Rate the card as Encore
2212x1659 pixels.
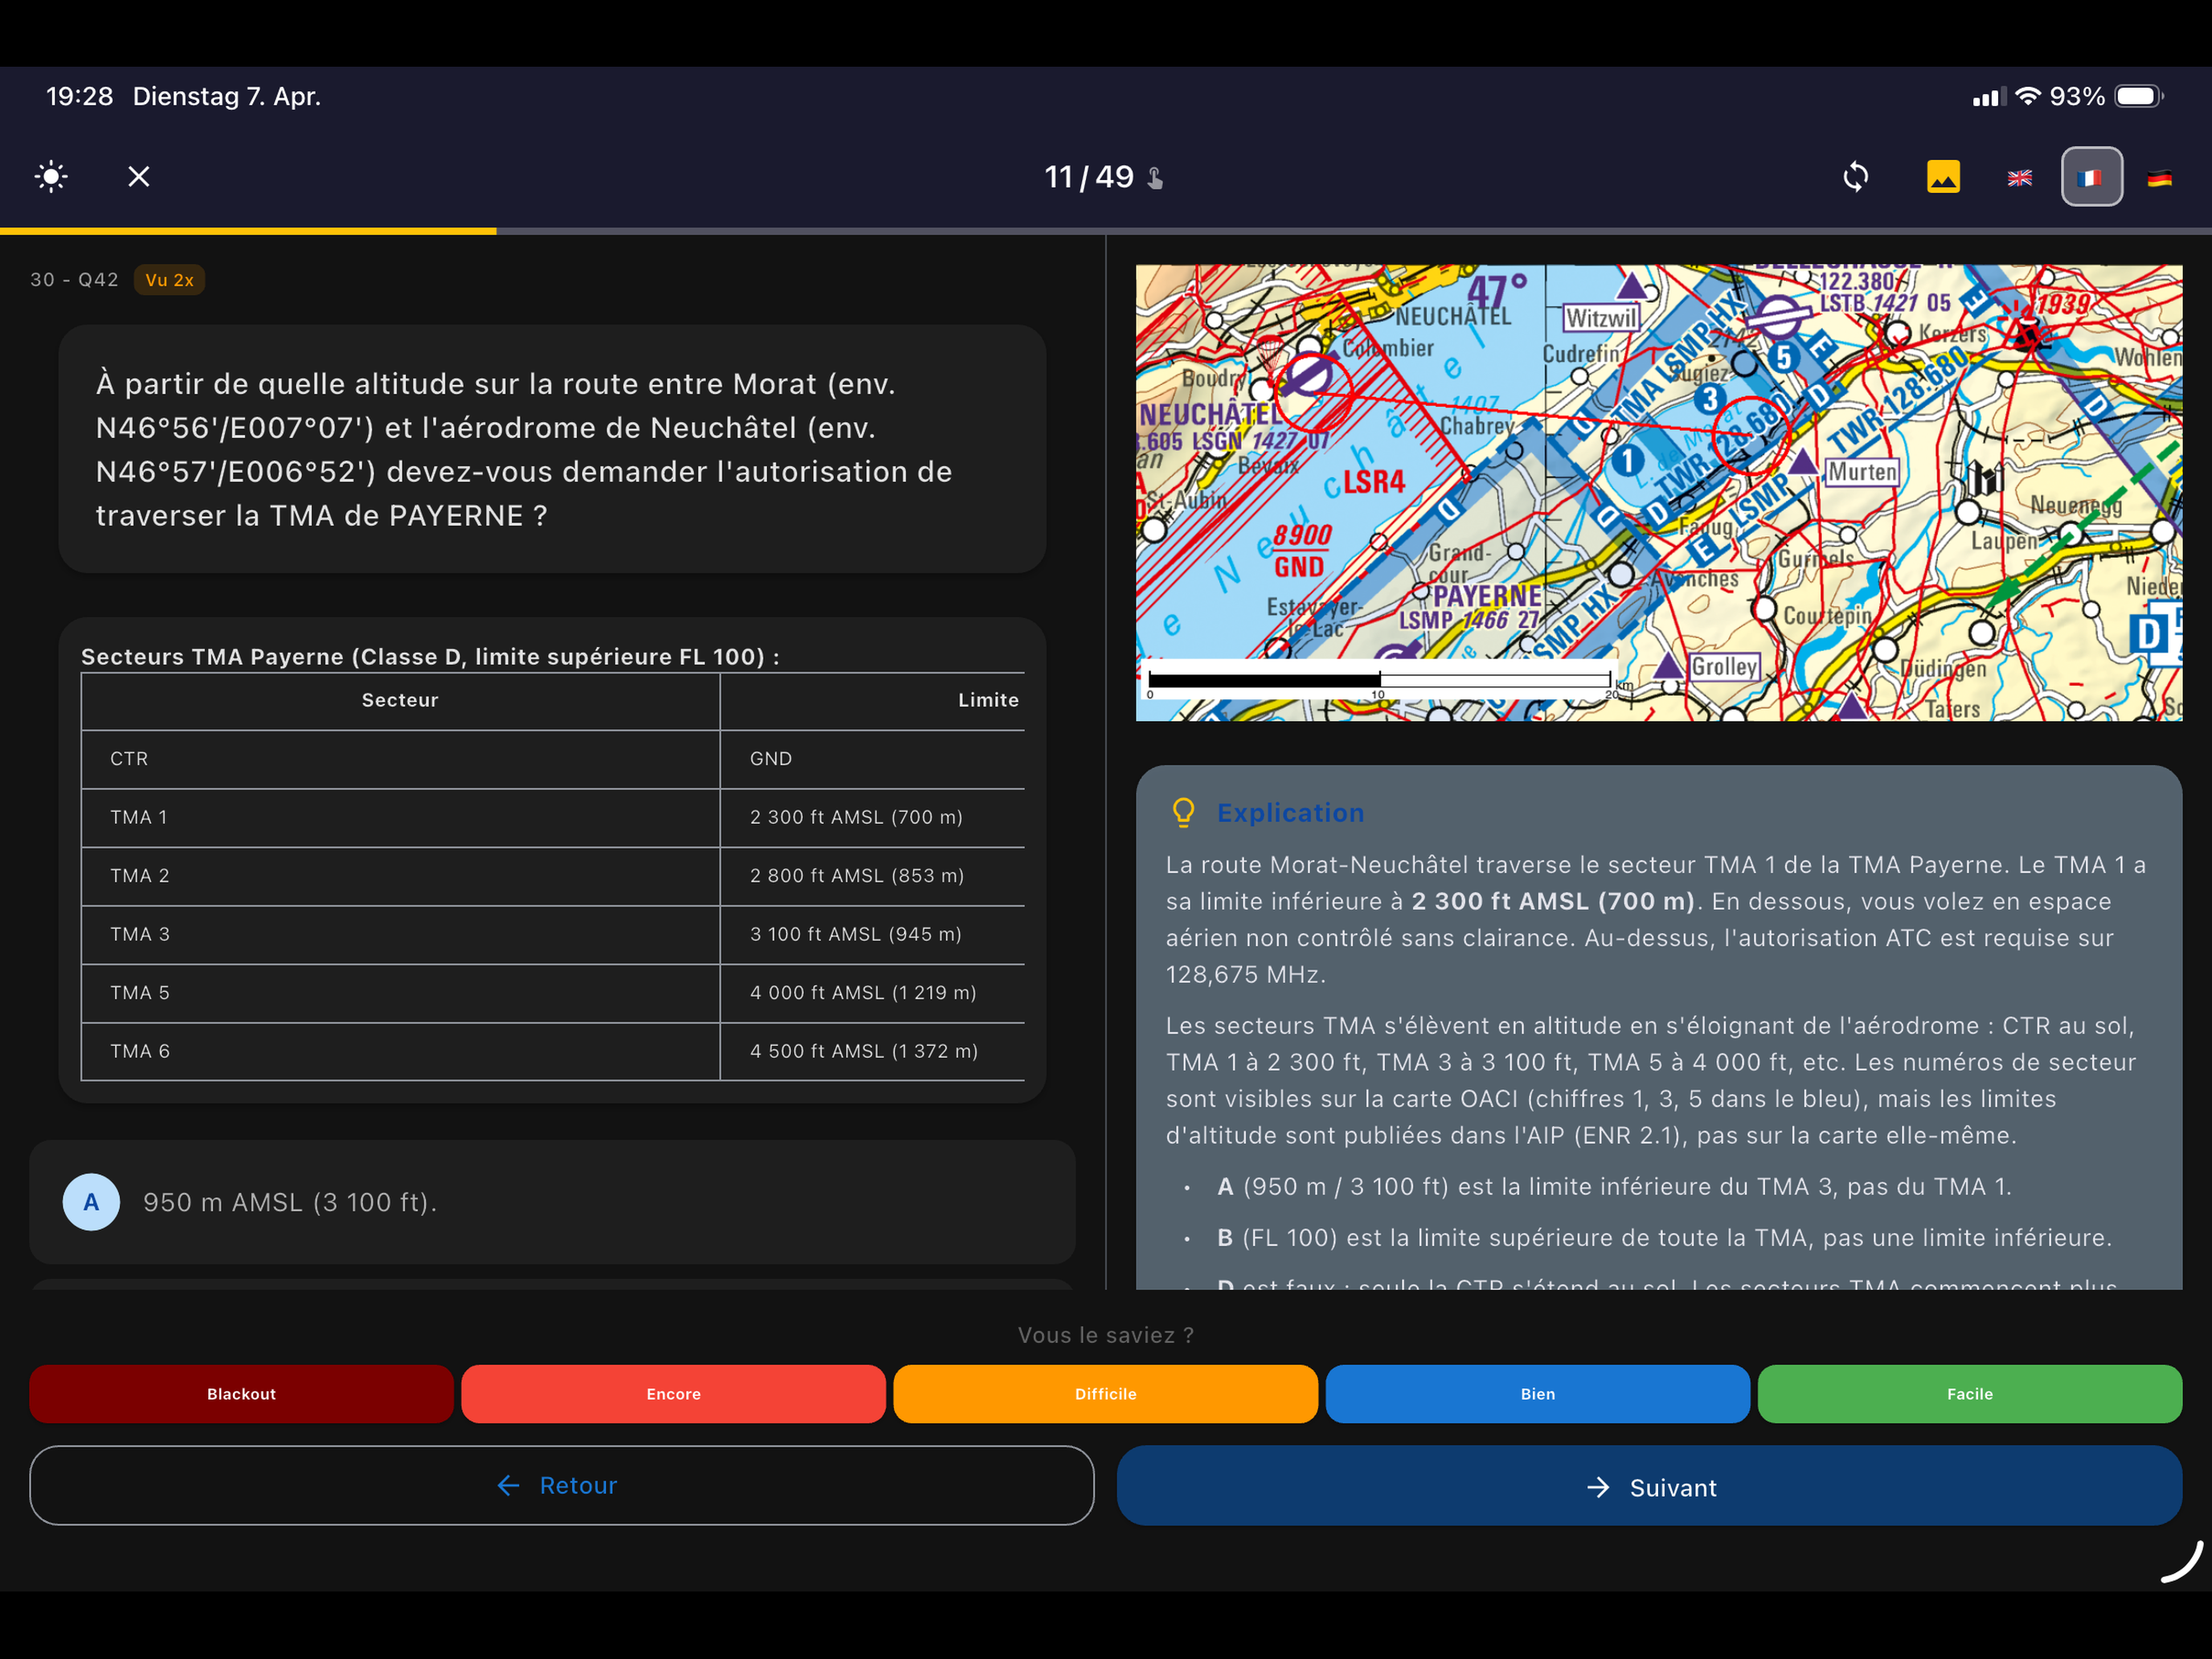click(x=673, y=1394)
